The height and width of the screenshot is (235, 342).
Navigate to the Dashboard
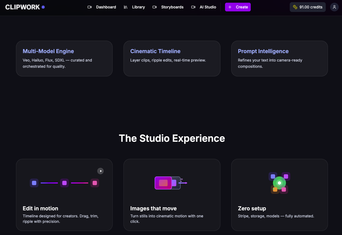click(106, 7)
